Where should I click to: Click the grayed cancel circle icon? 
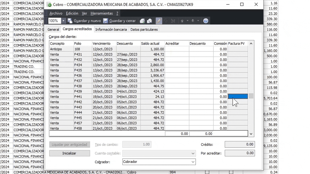pos(166,21)
